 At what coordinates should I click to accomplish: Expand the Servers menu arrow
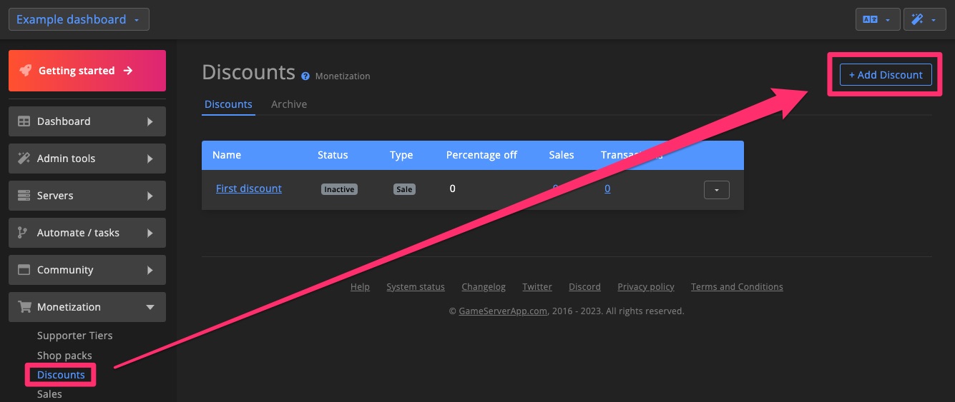click(x=150, y=196)
